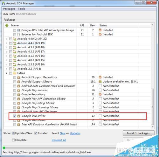Click the Android 2.2 (API 8) folder icon
This screenshot has height=157, width=159.
click(14, 69)
